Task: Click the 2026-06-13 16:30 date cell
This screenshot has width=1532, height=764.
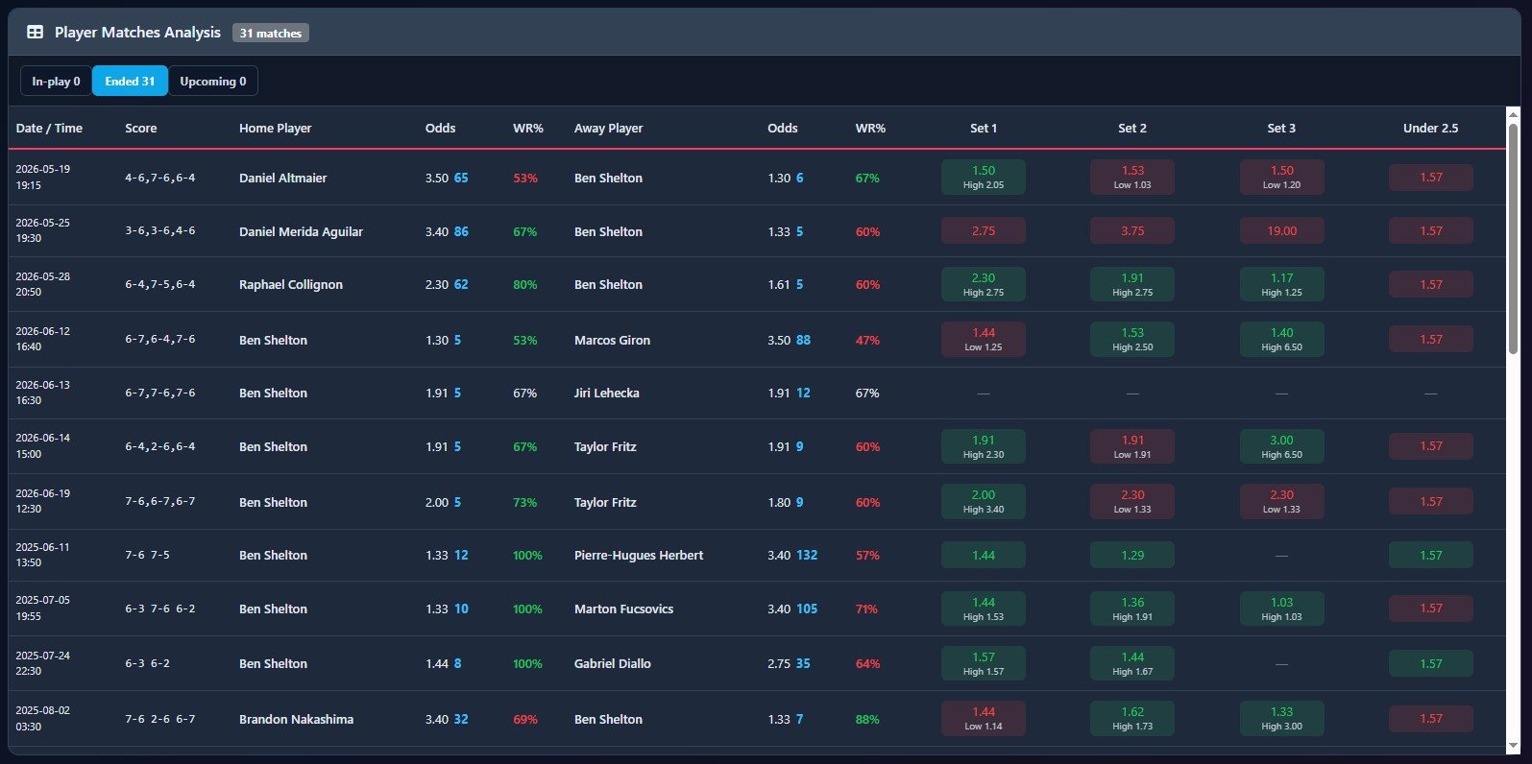Action: [43, 394]
